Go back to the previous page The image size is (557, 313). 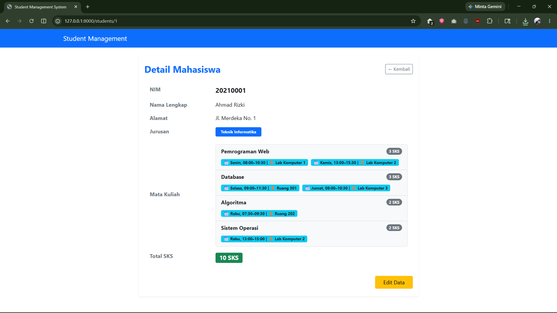[8, 21]
